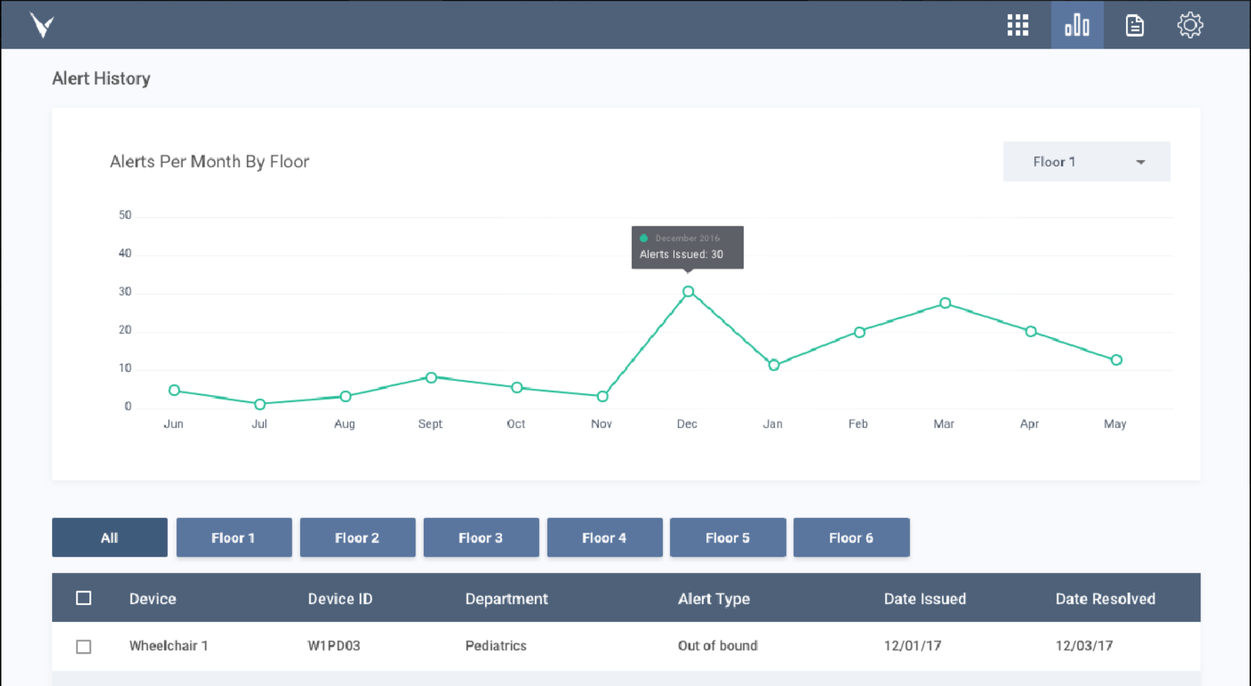The height and width of the screenshot is (686, 1251).
Task: Select the Floor 6 filter tab
Action: click(851, 538)
